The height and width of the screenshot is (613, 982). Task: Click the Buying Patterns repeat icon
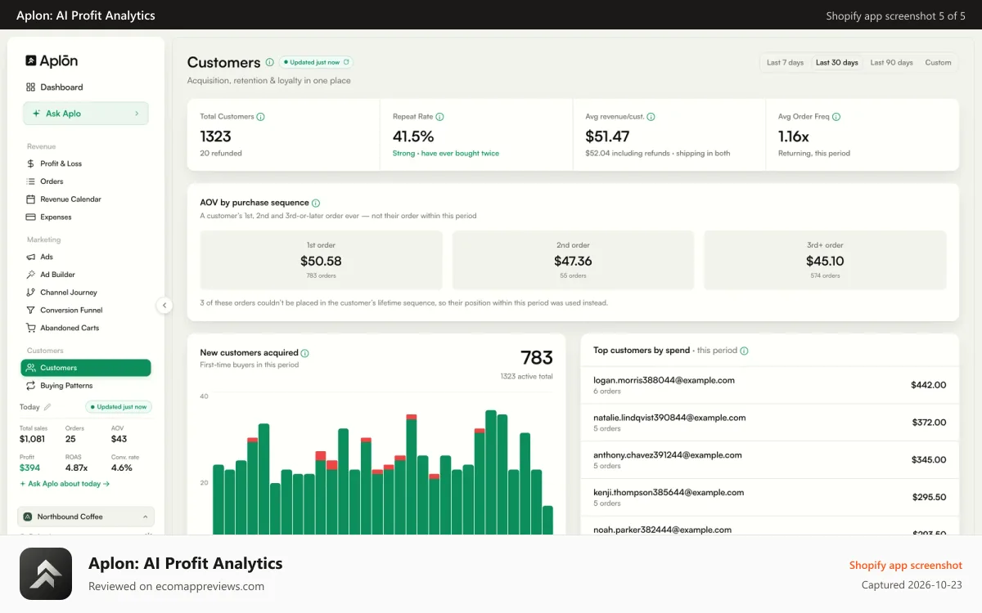click(30, 386)
